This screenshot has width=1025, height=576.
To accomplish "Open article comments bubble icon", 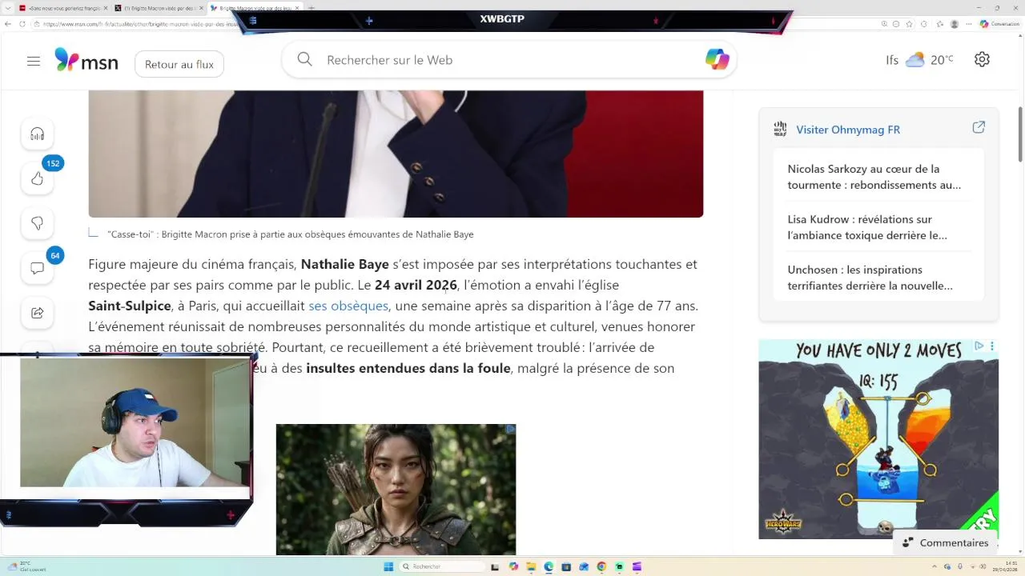I will (37, 268).
